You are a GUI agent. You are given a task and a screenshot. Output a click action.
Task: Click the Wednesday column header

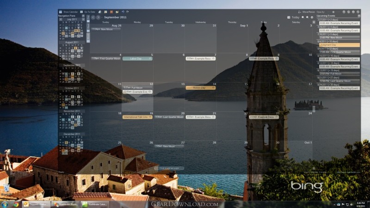[x=201, y=22]
